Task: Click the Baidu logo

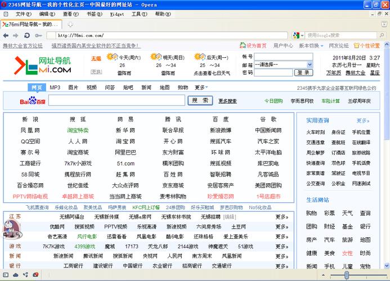Action: pos(33,101)
